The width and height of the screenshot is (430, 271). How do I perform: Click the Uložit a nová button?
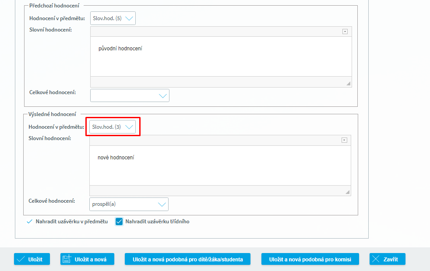point(87,259)
